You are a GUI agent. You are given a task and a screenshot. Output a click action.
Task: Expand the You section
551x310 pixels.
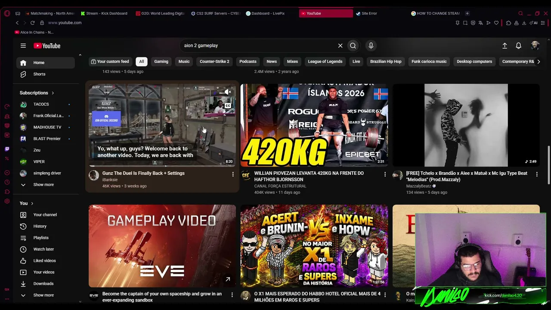click(x=26, y=203)
